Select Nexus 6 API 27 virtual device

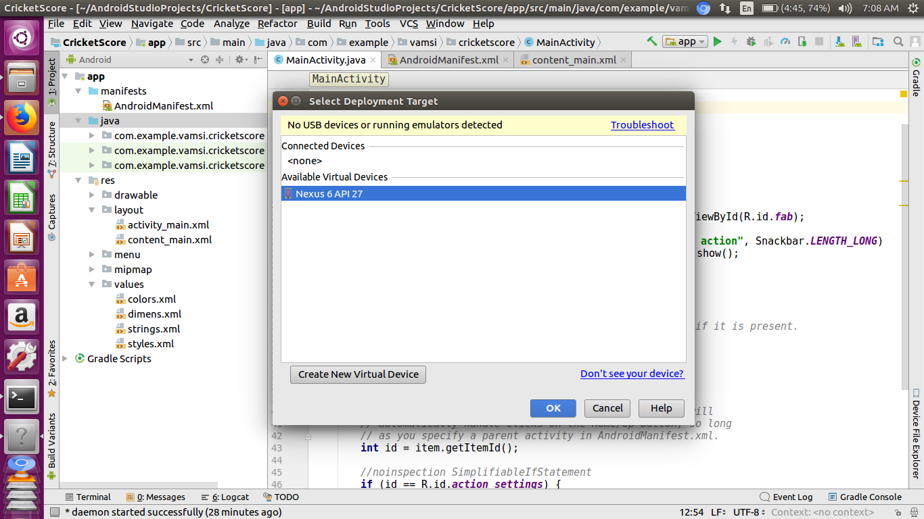click(x=484, y=194)
